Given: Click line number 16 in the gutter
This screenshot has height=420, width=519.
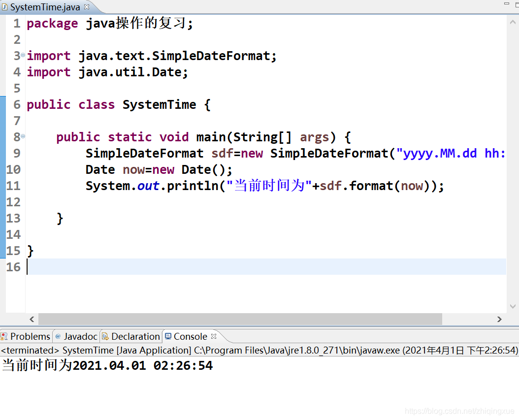Looking at the screenshot, I should tap(14, 267).
